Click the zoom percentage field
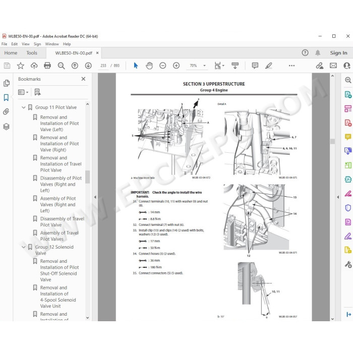This screenshot has width=353, height=353. coord(193,66)
